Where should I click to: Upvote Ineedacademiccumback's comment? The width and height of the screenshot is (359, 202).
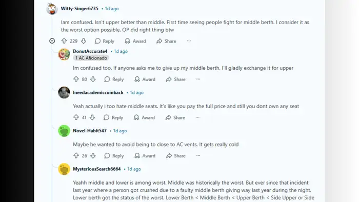76,117
